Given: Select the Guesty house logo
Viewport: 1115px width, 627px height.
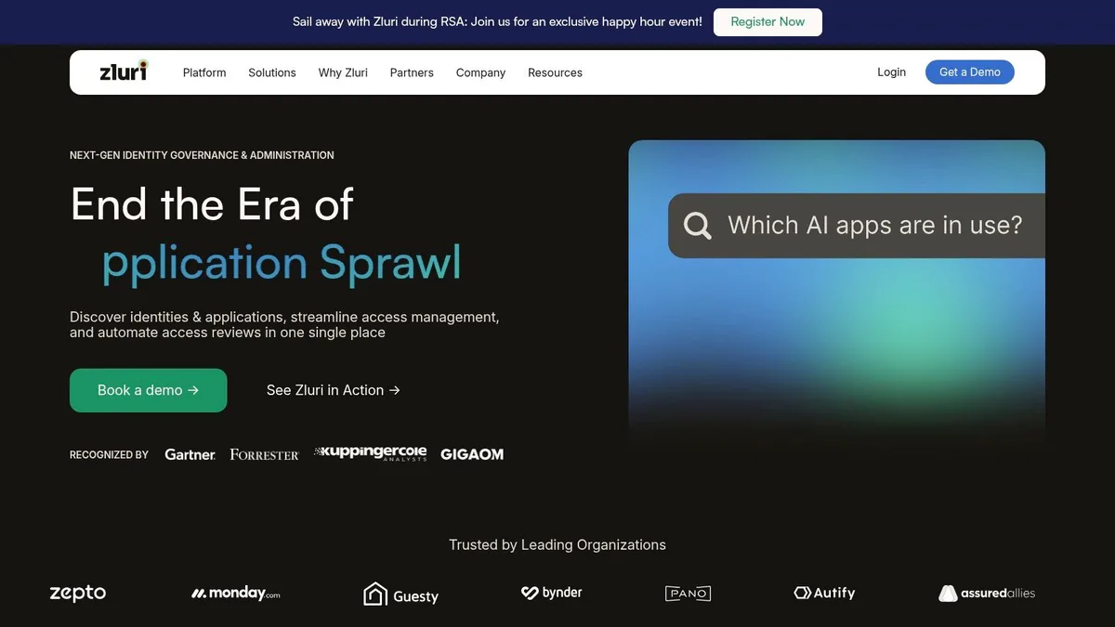Looking at the screenshot, I should coord(400,594).
